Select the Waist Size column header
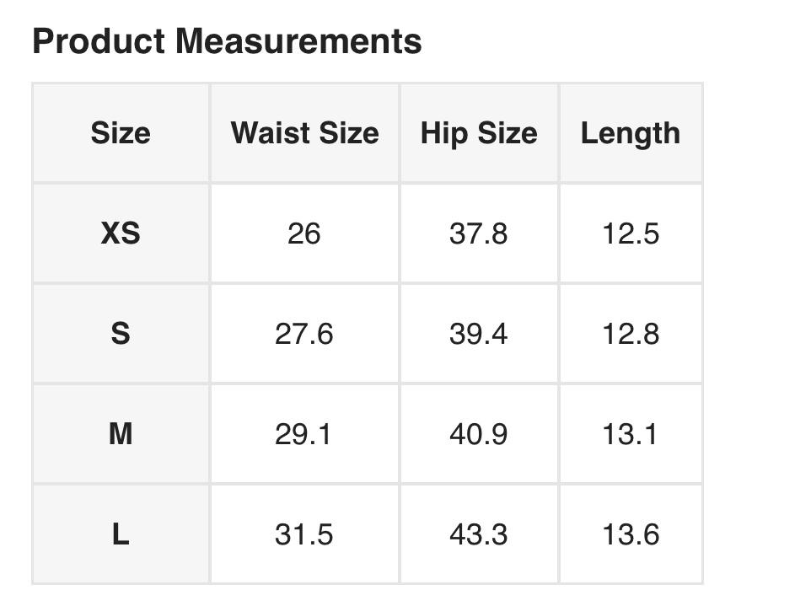 point(304,133)
